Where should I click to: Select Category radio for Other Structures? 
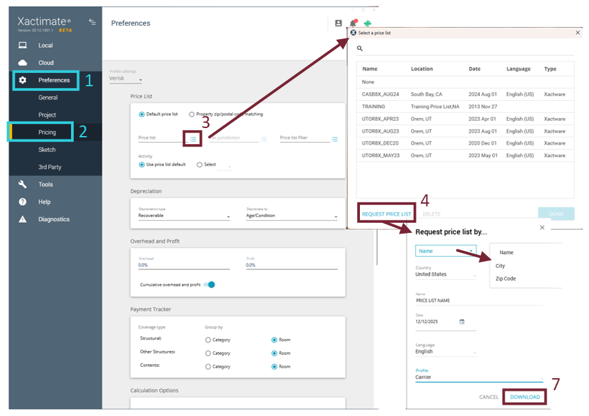click(208, 353)
